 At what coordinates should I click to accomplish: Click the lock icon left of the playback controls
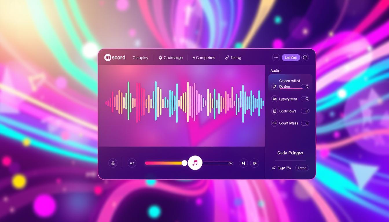[113, 163]
